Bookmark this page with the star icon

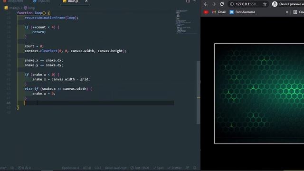tap(265, 4)
